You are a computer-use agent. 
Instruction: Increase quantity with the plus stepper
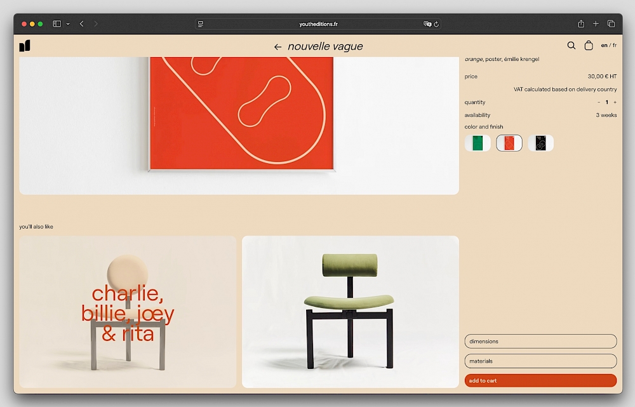tap(615, 102)
